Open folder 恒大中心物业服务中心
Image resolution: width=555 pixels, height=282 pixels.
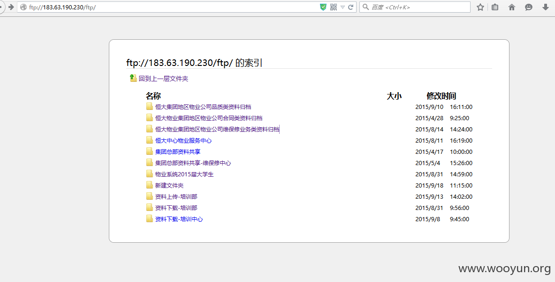tap(183, 141)
